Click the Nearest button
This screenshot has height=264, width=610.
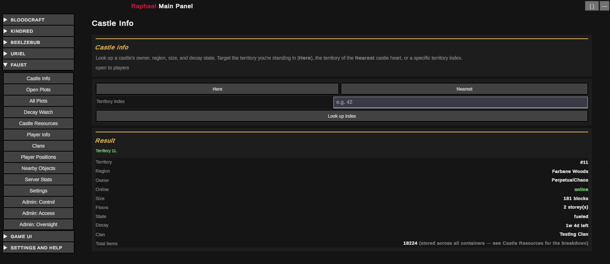point(464,89)
